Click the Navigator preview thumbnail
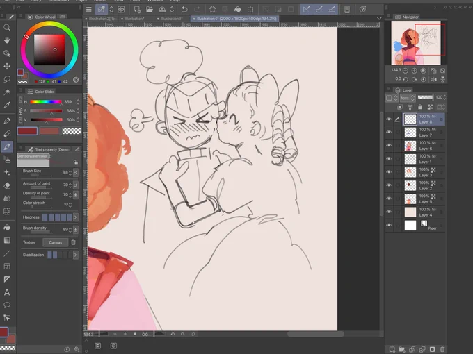This screenshot has width=473, height=354. point(416,43)
